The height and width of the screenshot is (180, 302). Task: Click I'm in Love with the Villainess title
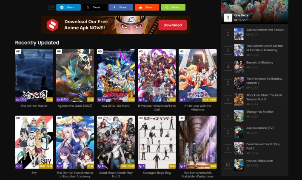click(198, 108)
